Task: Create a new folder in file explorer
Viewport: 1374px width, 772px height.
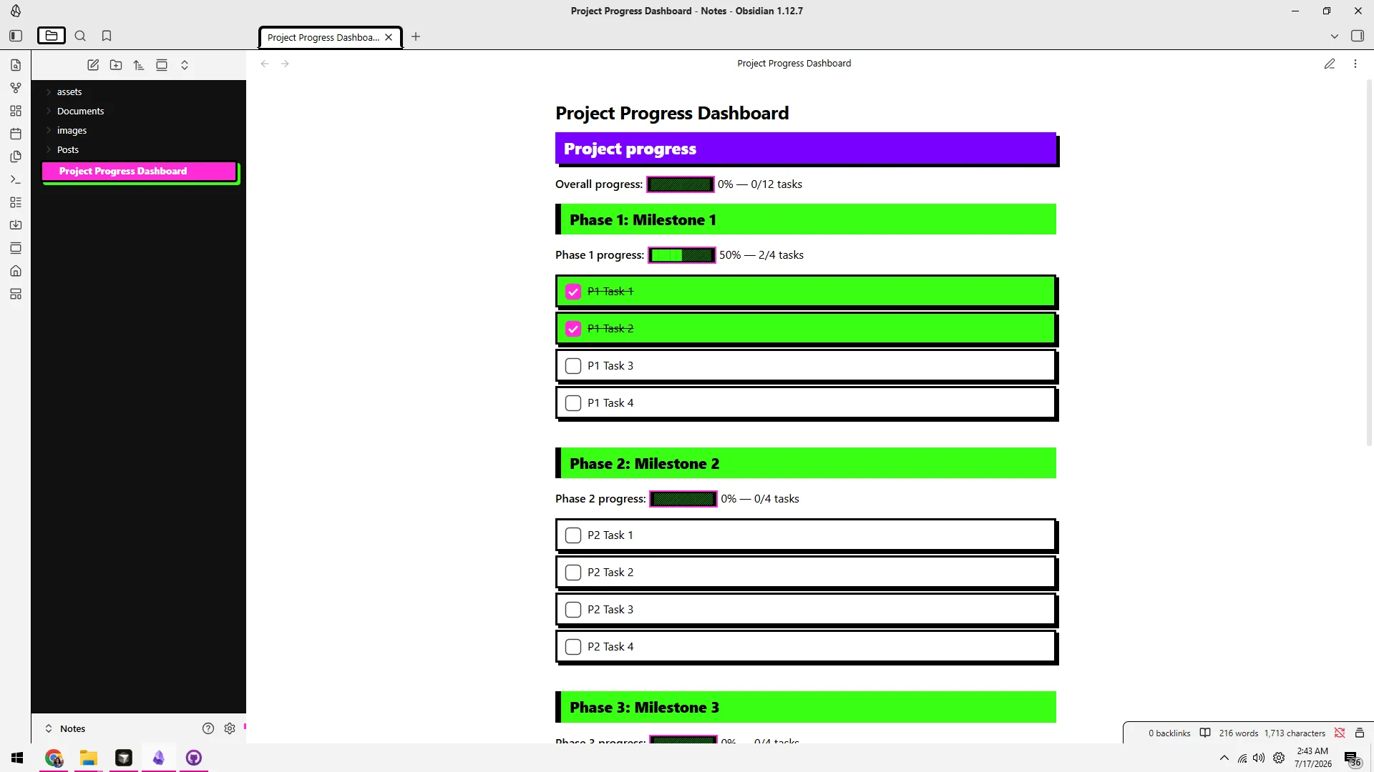Action: pos(116,65)
